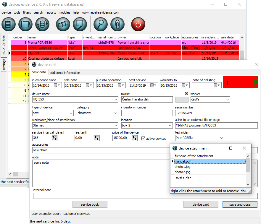Open the sale date calendar dropdown

89,85
